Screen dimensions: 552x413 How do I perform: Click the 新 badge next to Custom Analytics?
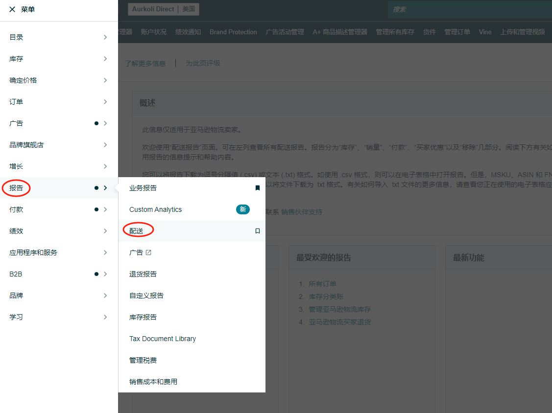(243, 209)
